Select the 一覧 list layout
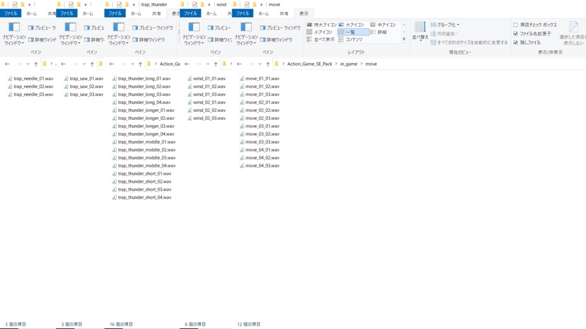The width and height of the screenshot is (586, 329). pos(353,32)
